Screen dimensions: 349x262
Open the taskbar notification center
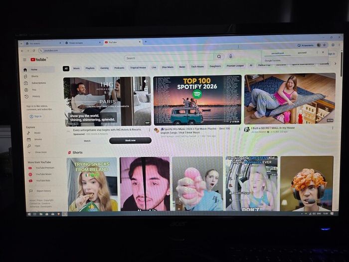[x=332, y=214]
